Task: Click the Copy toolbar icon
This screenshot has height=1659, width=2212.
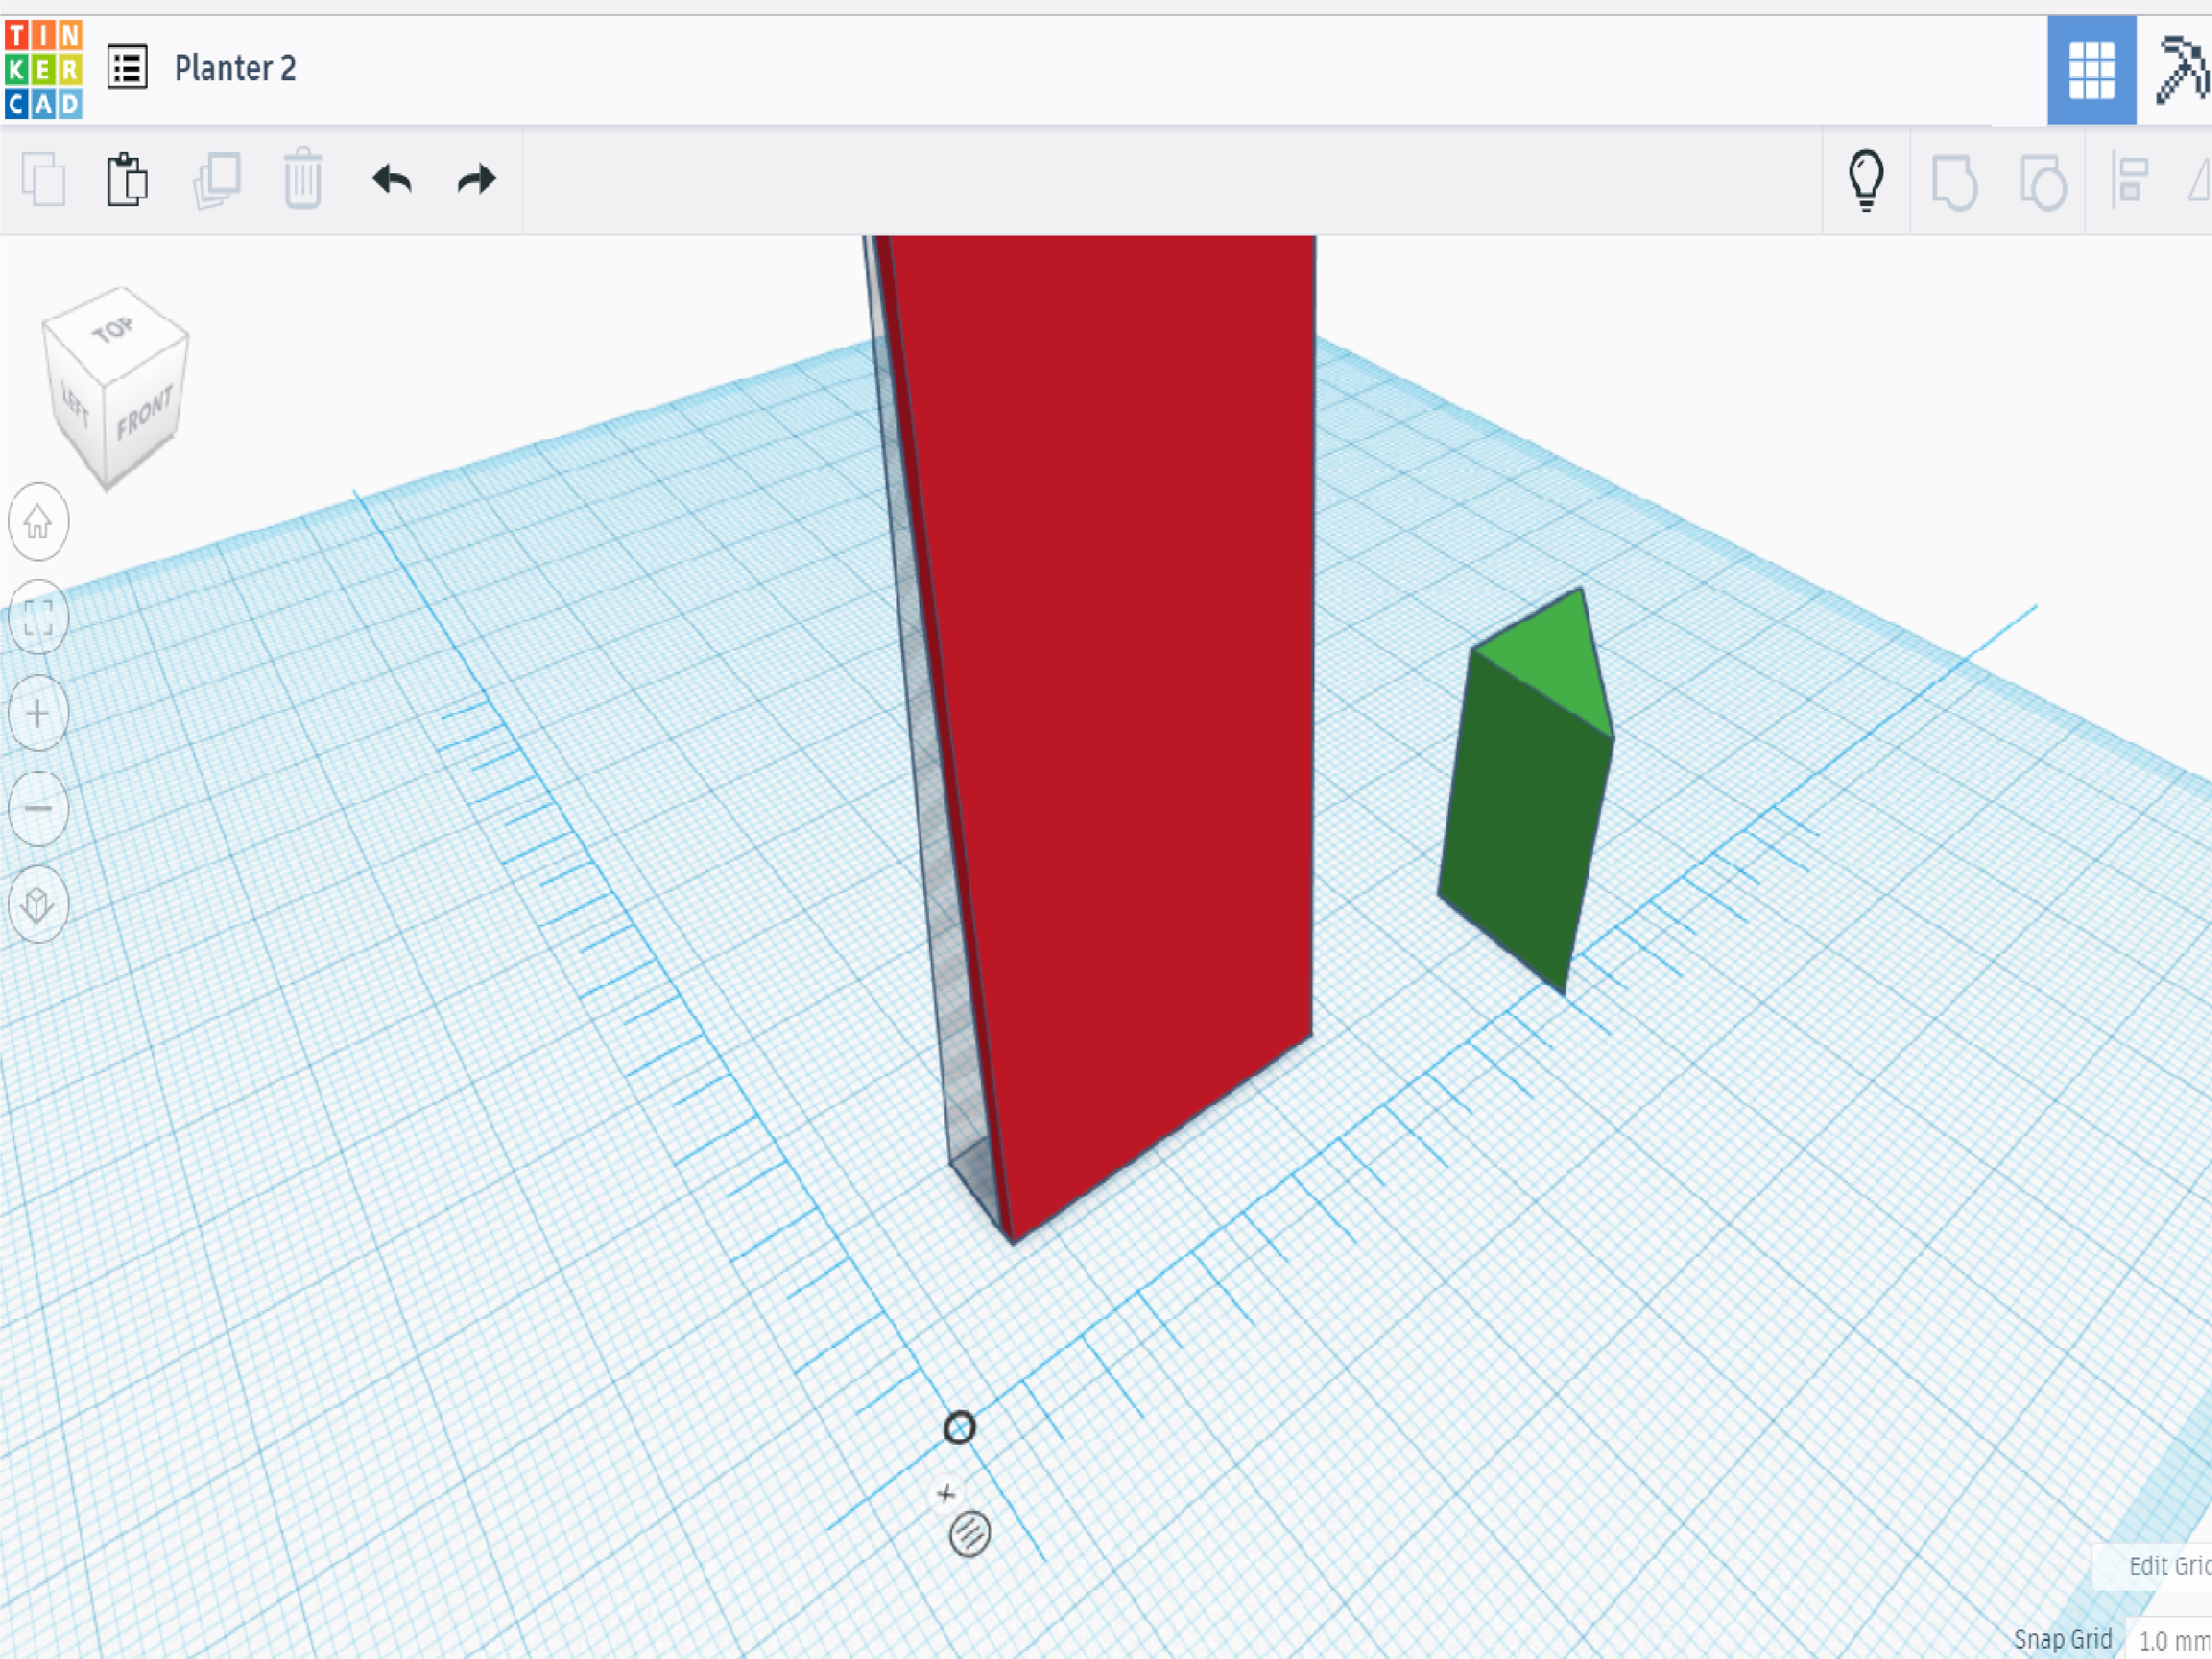Action: [x=43, y=180]
